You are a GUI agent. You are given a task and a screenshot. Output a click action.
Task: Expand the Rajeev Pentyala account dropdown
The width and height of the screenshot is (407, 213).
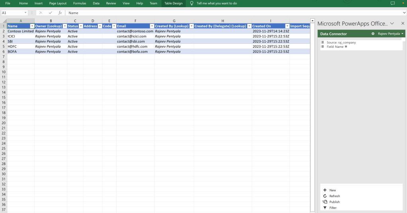[403, 34]
